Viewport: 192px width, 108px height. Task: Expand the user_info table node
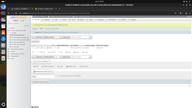10,47
